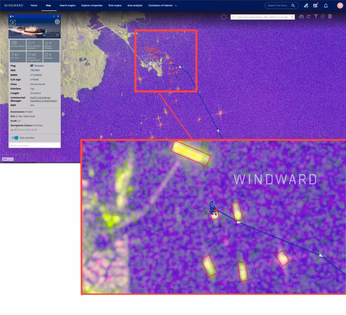Click MMSI value 677048600
The width and height of the screenshot is (346, 315).
pyautogui.click(x=36, y=75)
